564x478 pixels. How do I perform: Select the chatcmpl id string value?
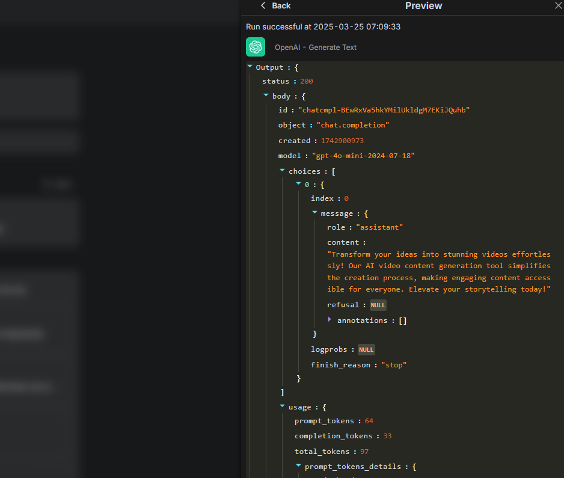(384, 110)
